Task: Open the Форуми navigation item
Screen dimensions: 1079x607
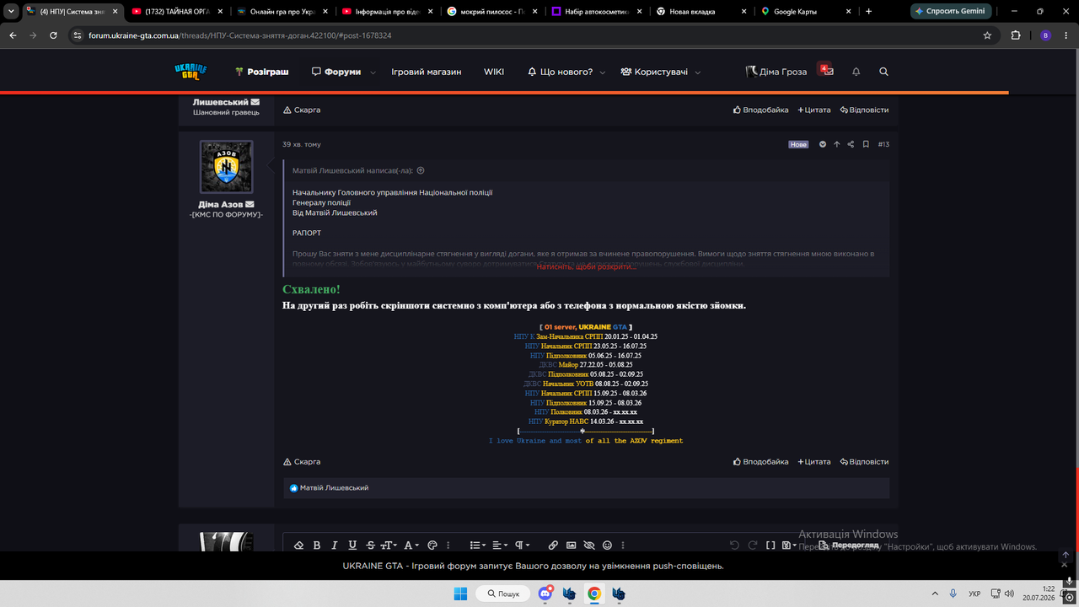Action: click(x=336, y=72)
